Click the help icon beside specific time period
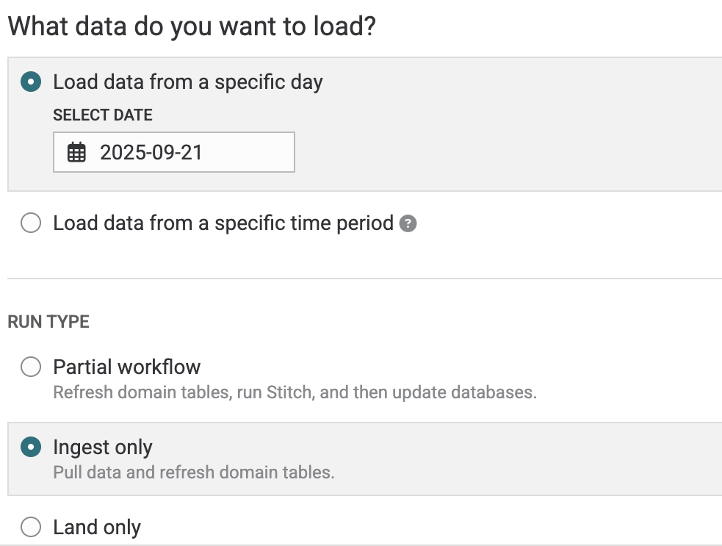The image size is (722, 546). click(x=408, y=223)
